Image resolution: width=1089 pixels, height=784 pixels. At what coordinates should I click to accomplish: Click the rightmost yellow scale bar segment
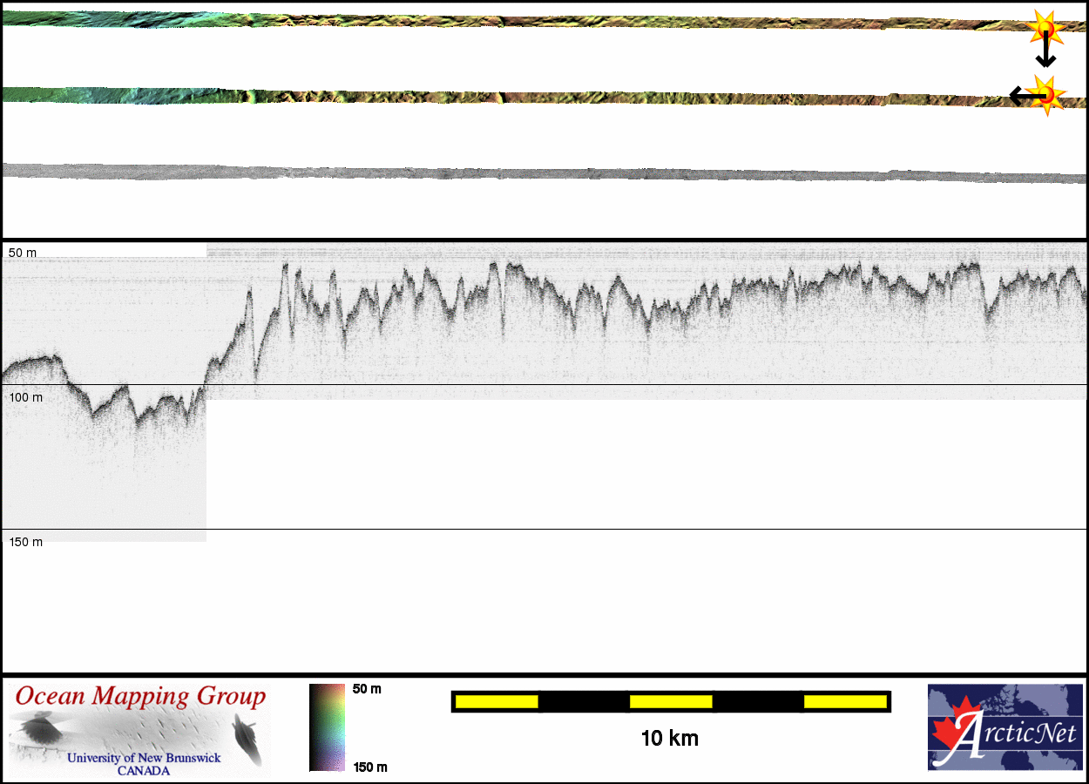click(844, 701)
